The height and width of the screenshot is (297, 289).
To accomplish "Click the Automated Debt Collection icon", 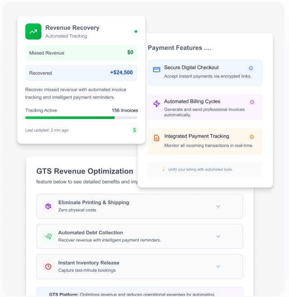I will click(x=48, y=236).
